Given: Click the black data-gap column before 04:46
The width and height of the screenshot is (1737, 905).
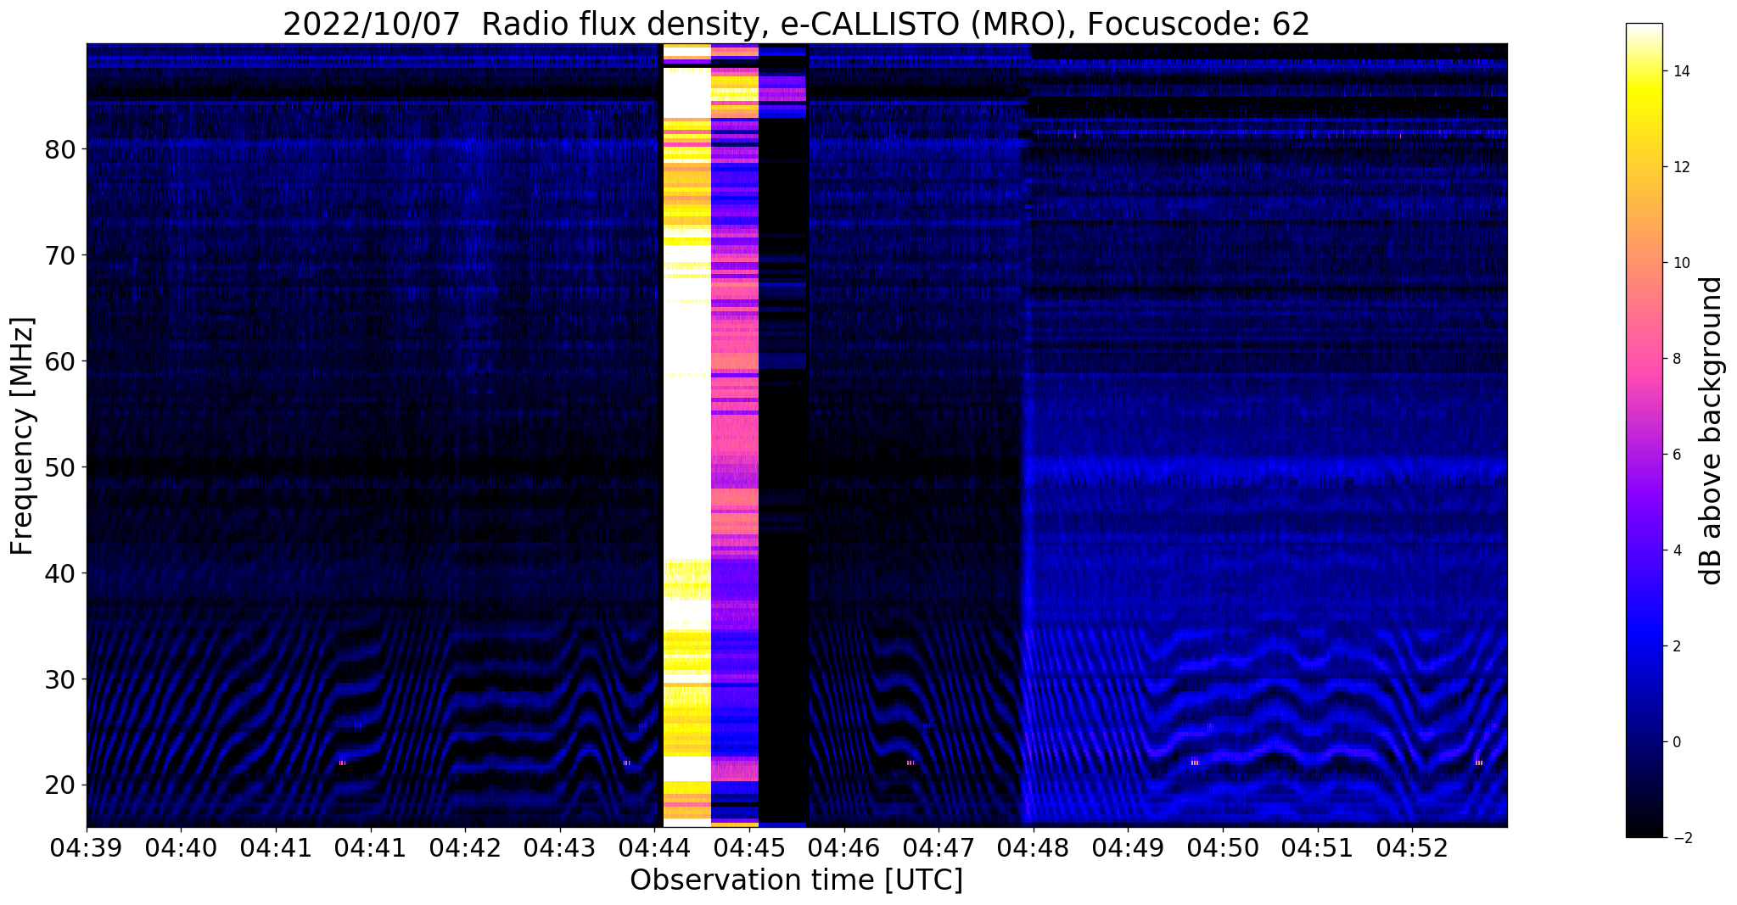Looking at the screenshot, I should [783, 435].
